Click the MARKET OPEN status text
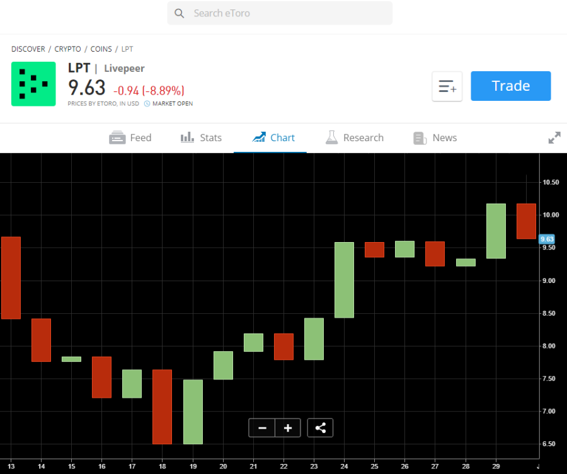This screenshot has width=567, height=474. [173, 103]
